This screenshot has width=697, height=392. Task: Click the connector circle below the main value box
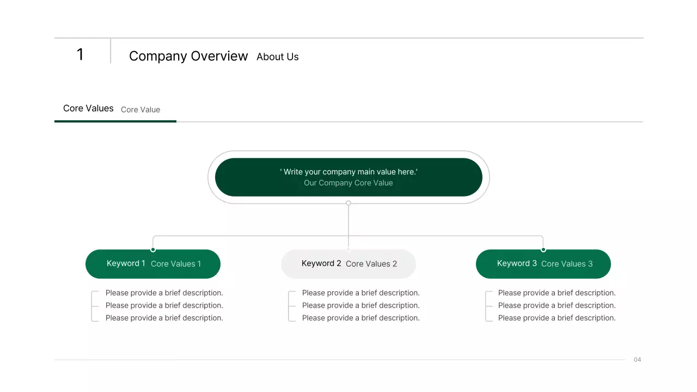tap(348, 203)
